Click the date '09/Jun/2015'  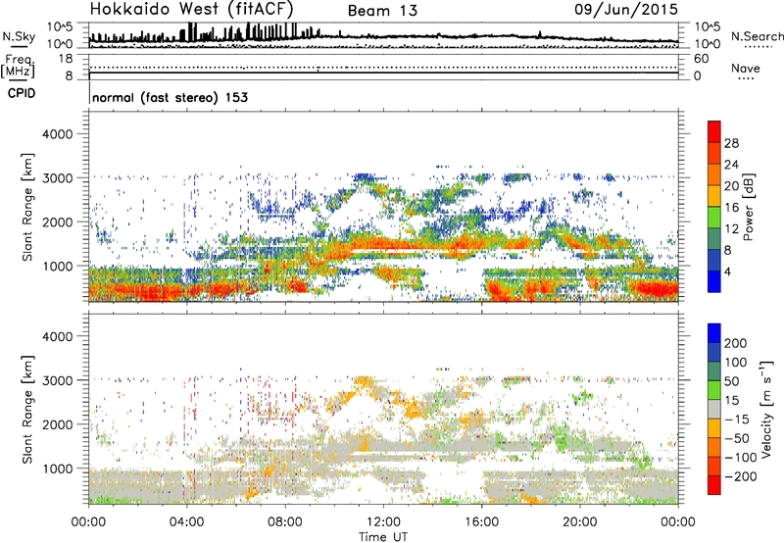pyautogui.click(x=626, y=9)
